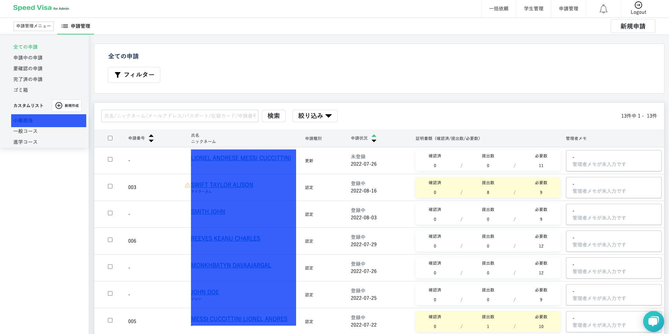This screenshot has width=669, height=334.
Task: Click document counts for SMITH JOHN
Action: pos(488,215)
